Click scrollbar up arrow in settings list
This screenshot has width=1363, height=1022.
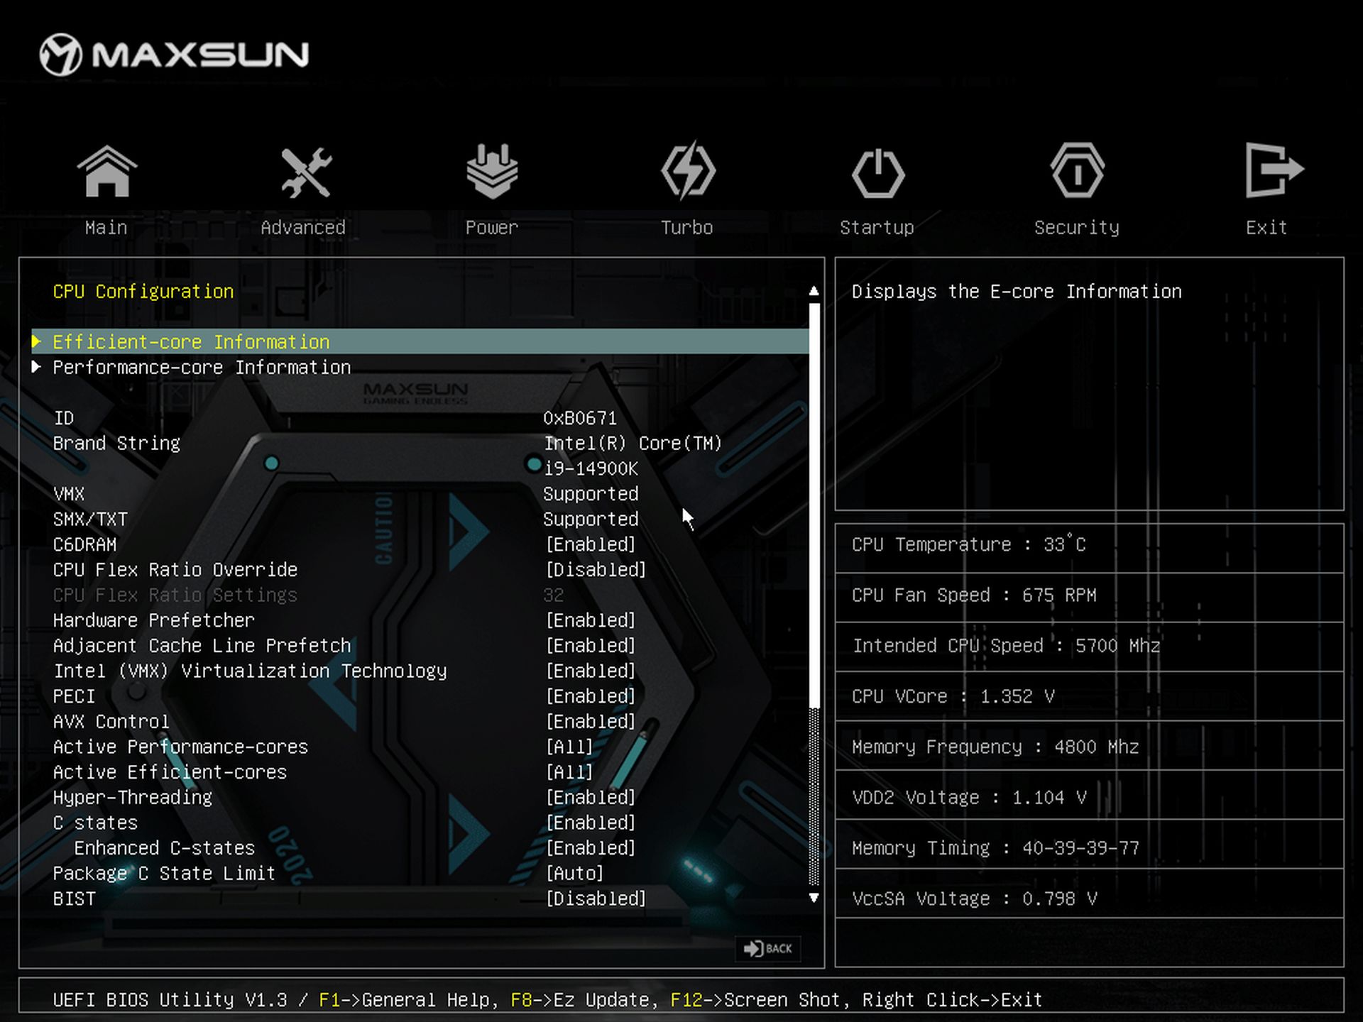[814, 291]
